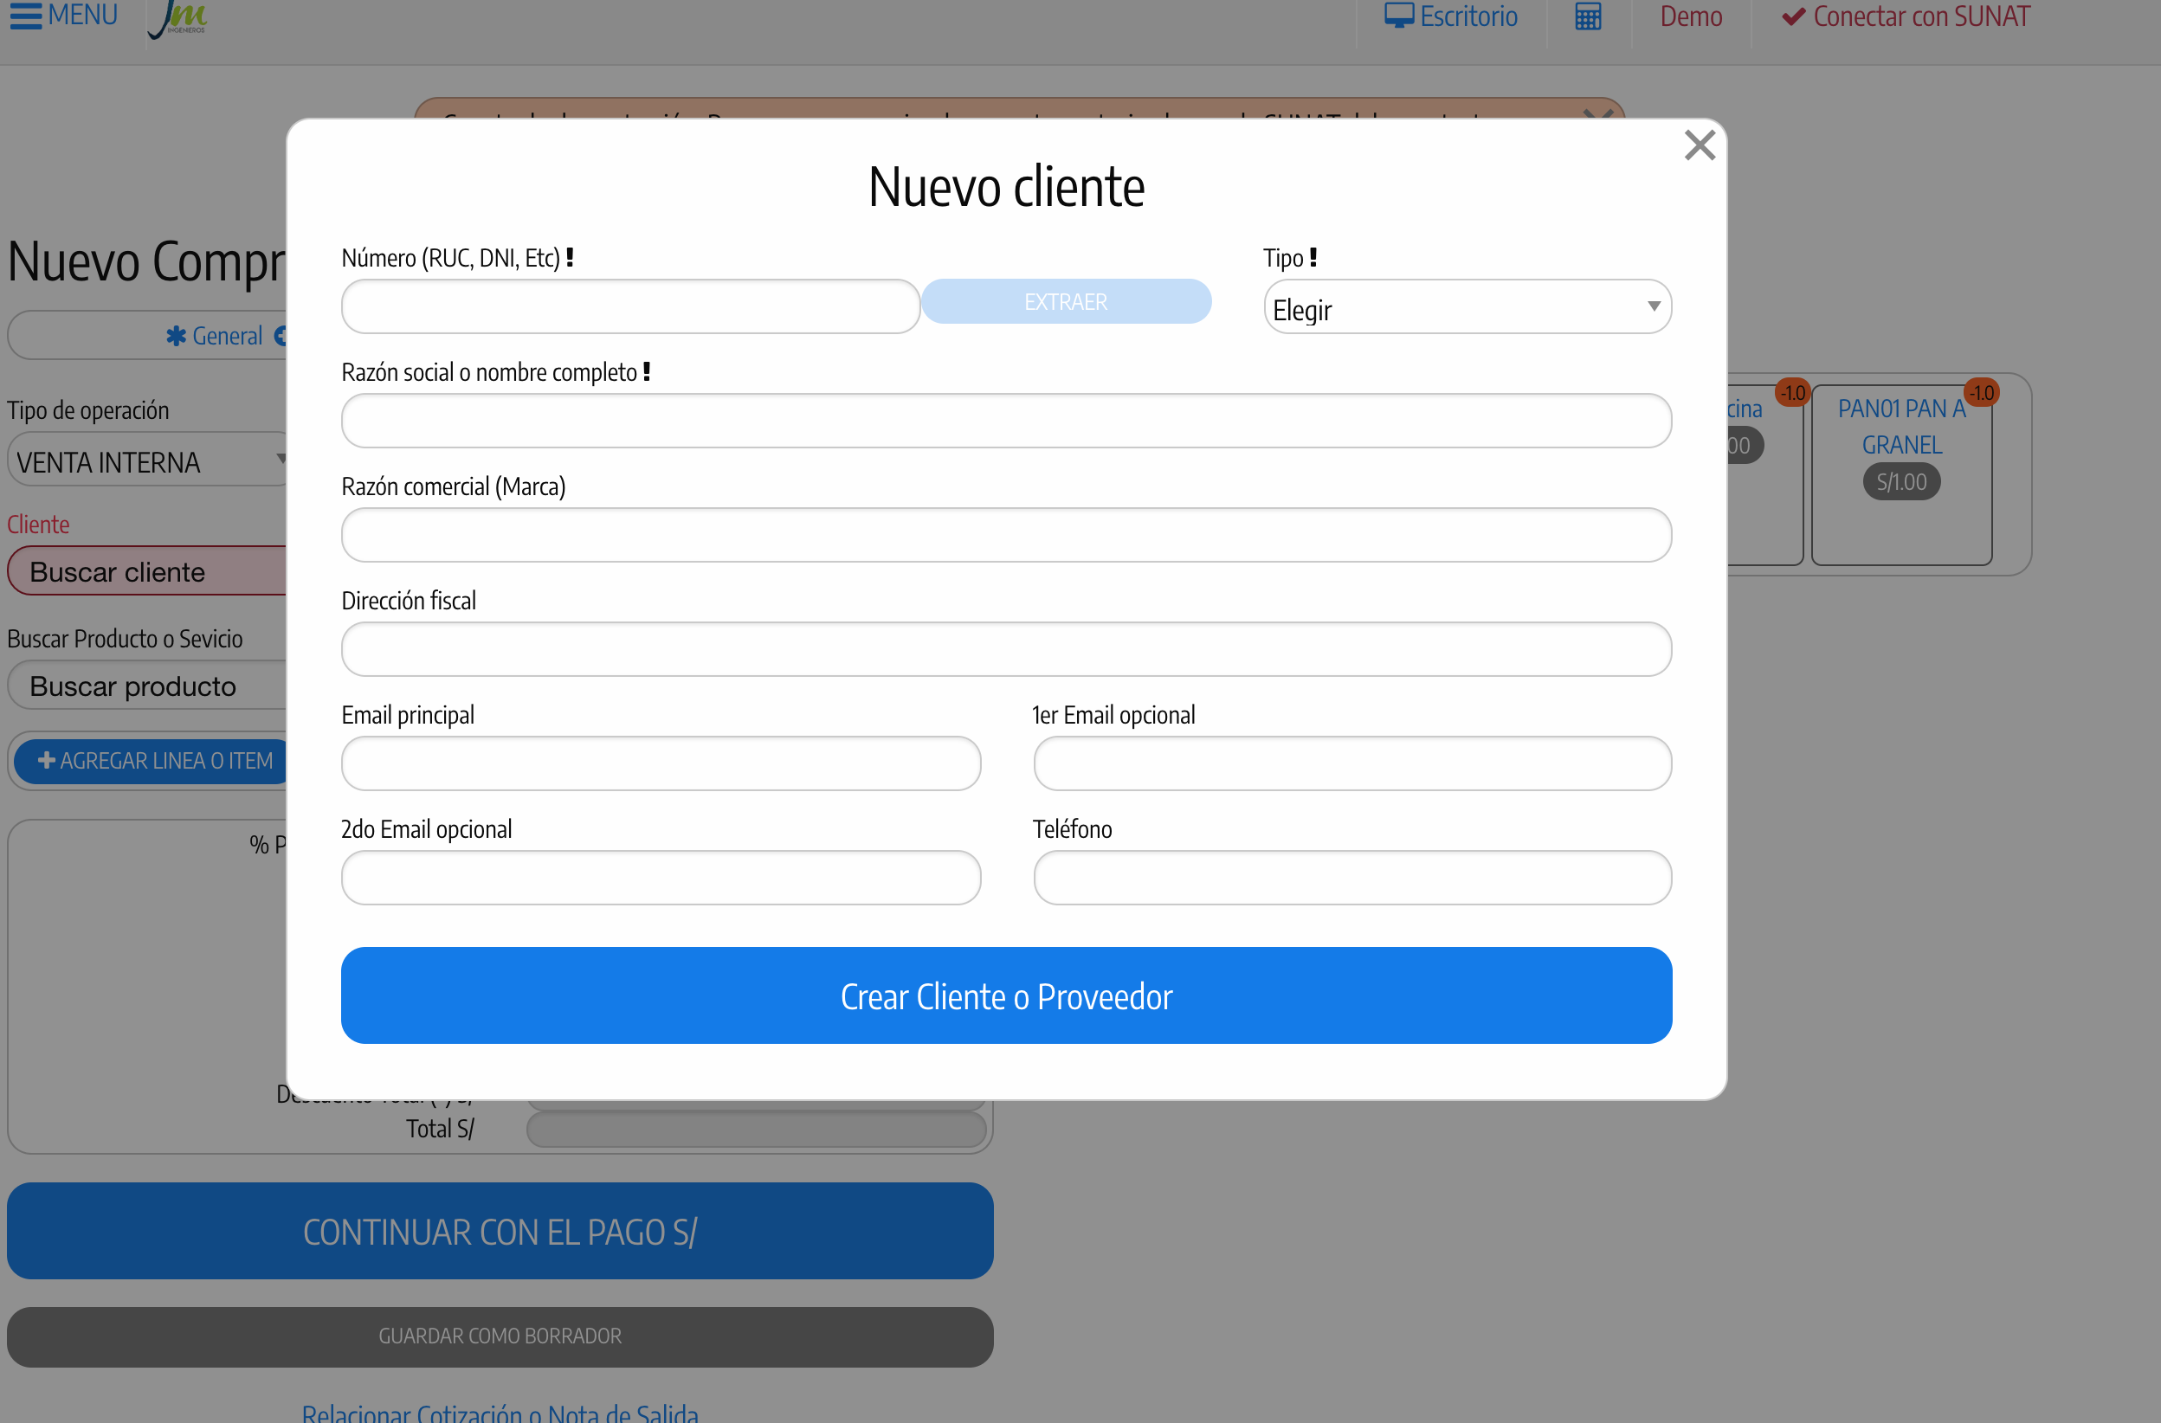Click Conectar con SUNAT checkmark link
The height and width of the screenshot is (1423, 2161).
pos(1905,16)
